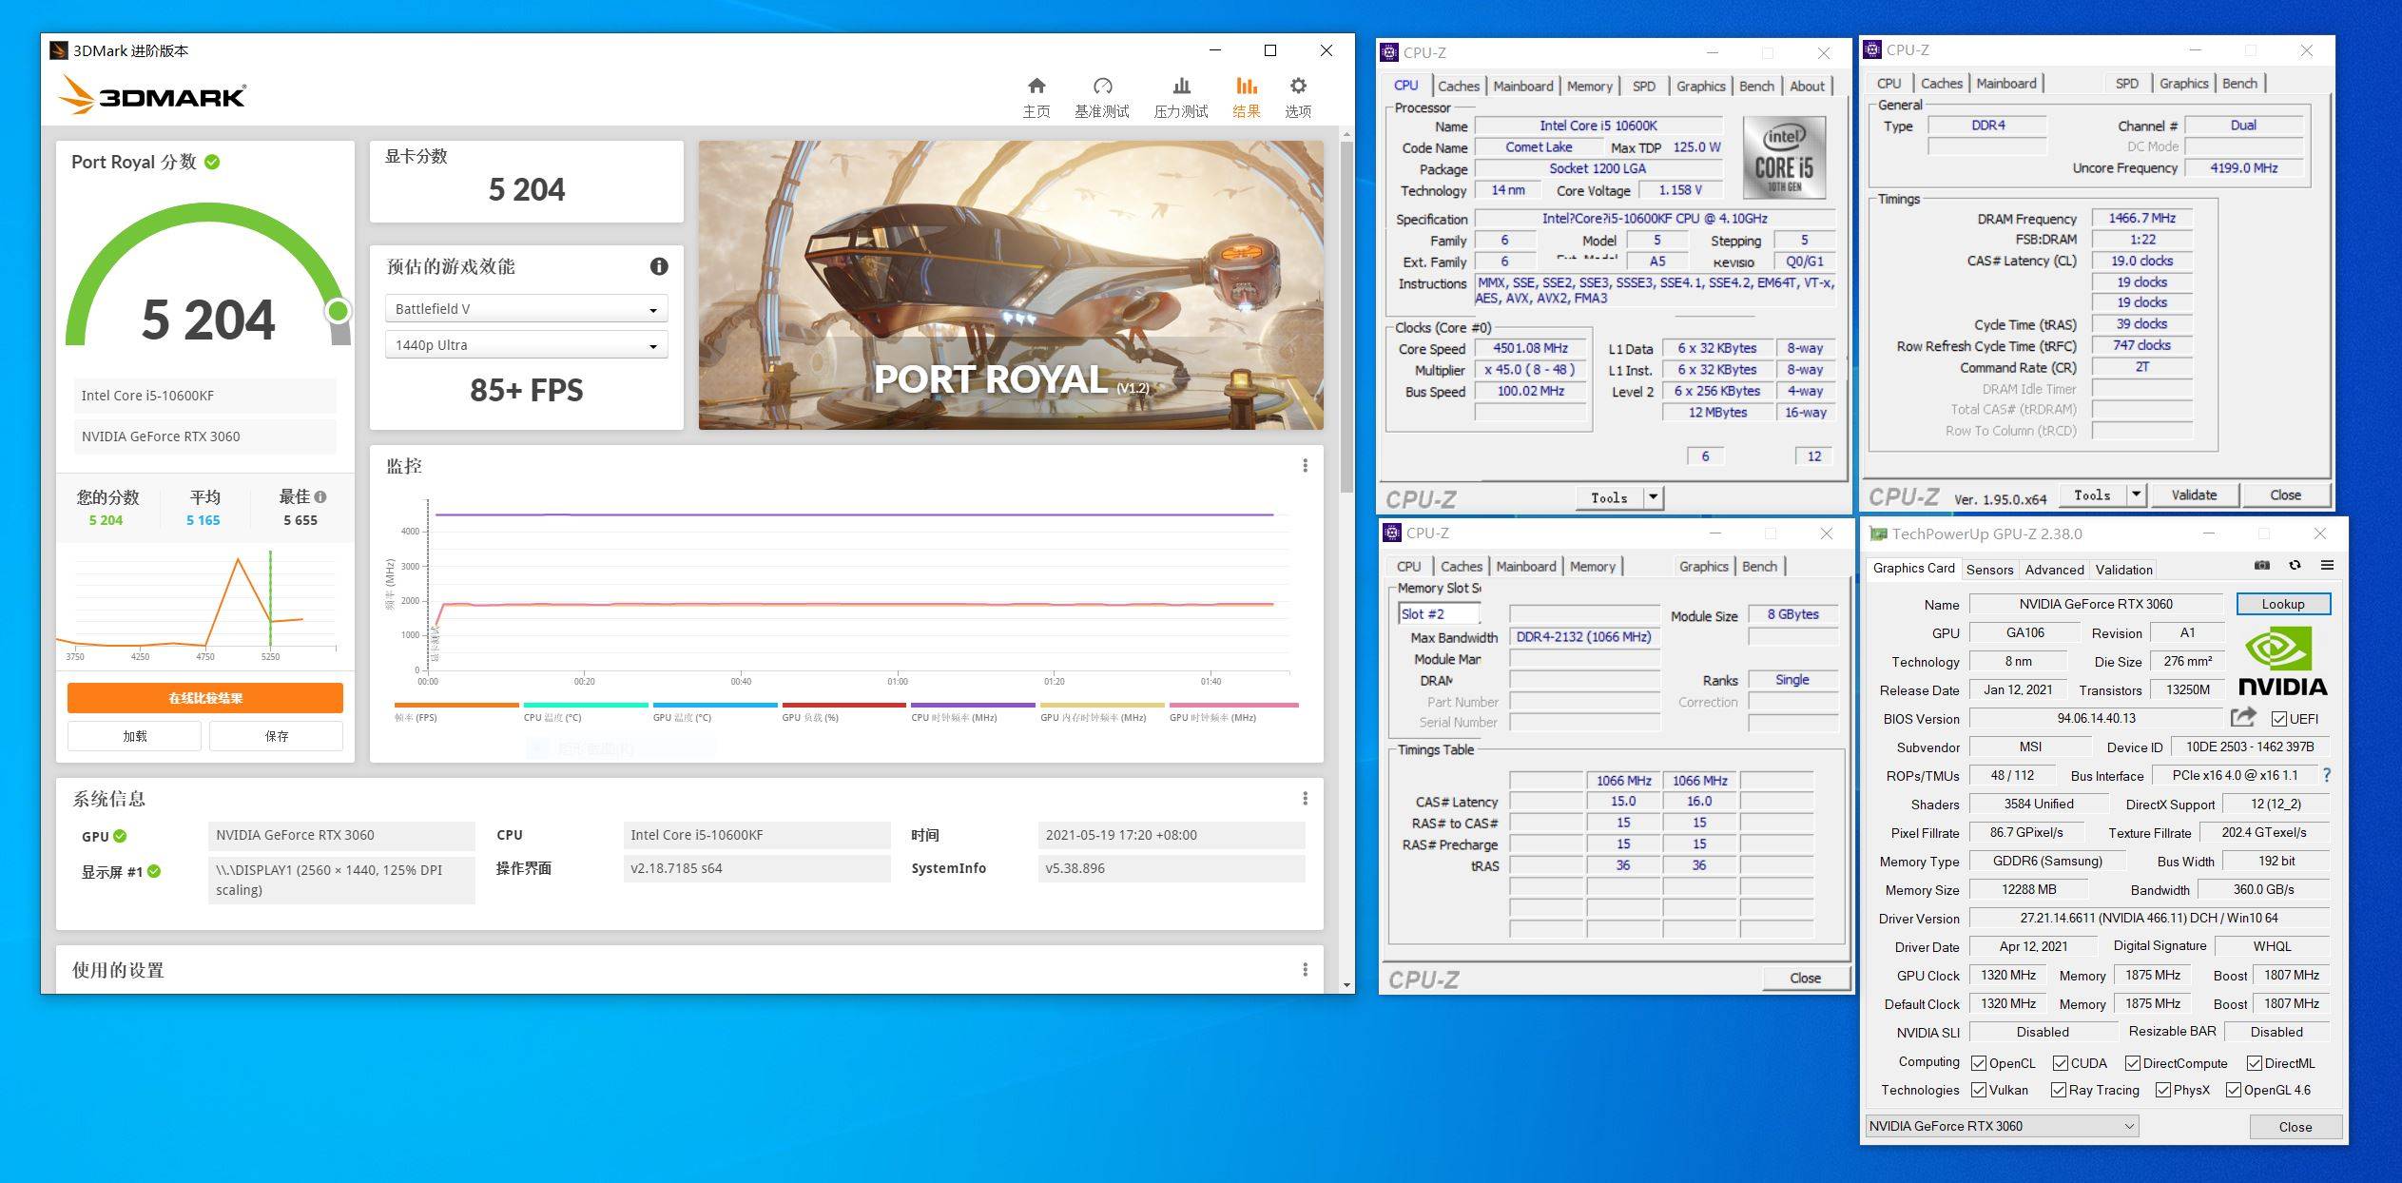Toggle the DirectCompute checkbox
Viewport: 2402px width, 1183px height.
click(2133, 1063)
